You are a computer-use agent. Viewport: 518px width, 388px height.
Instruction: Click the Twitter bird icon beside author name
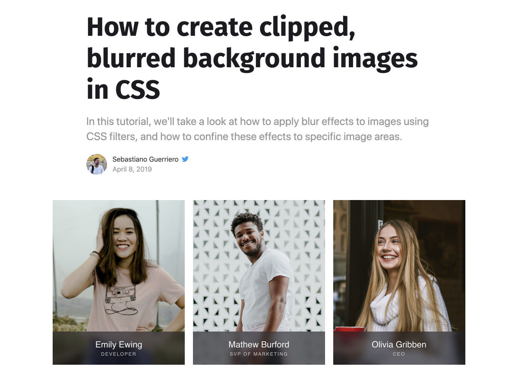pyautogui.click(x=185, y=159)
